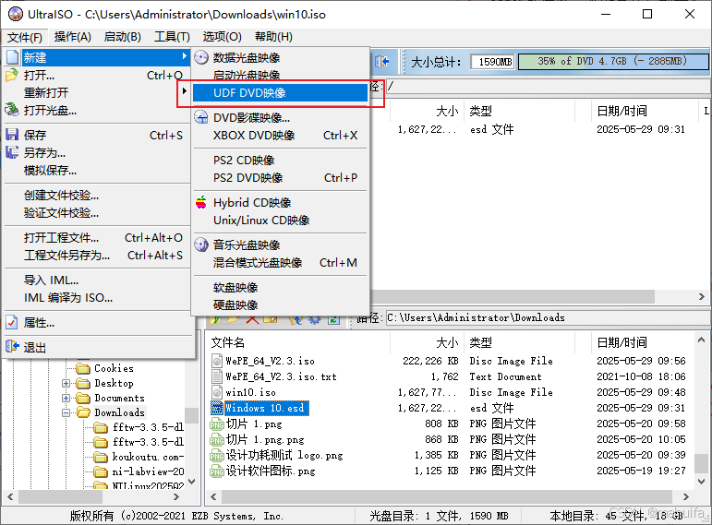Screen dimensions: 712x525
Task: Click the folder tree horizontal scrollbar right arrow
Action: (x=176, y=497)
